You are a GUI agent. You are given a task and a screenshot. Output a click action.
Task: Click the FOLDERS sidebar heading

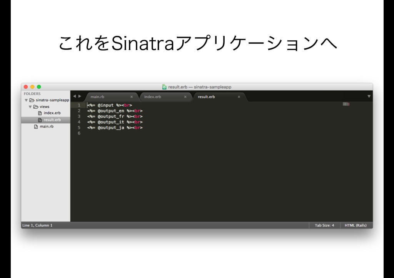coord(32,94)
